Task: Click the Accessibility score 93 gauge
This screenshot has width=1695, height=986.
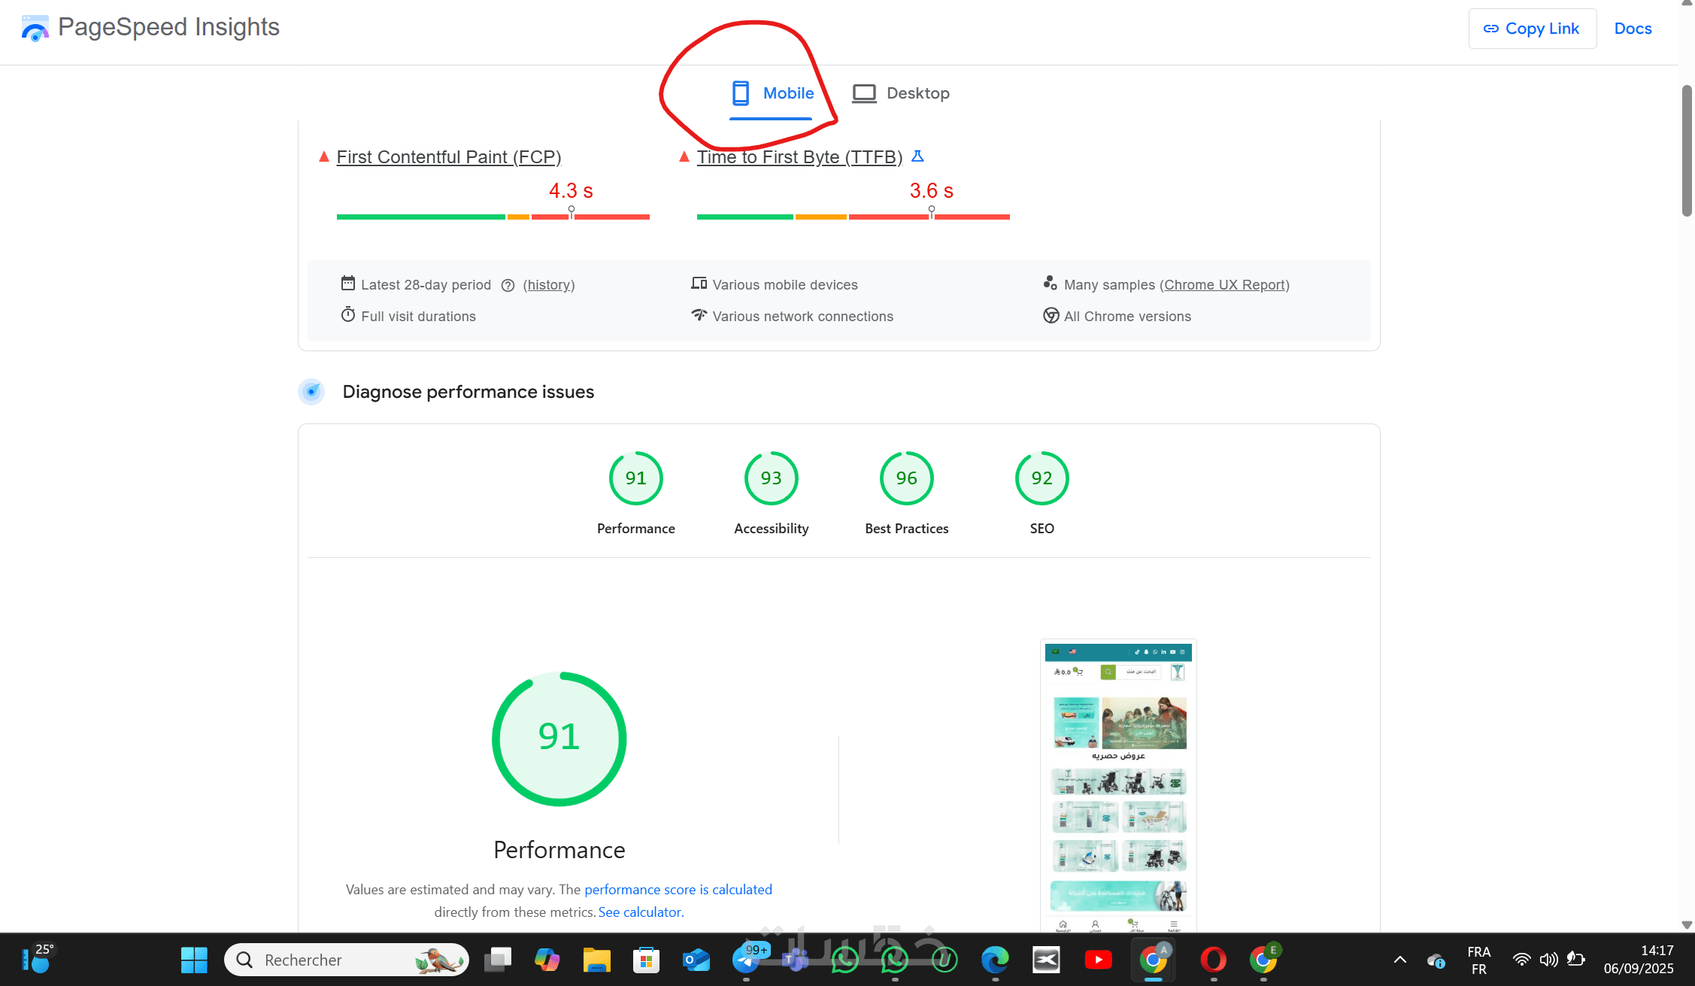Action: (771, 478)
